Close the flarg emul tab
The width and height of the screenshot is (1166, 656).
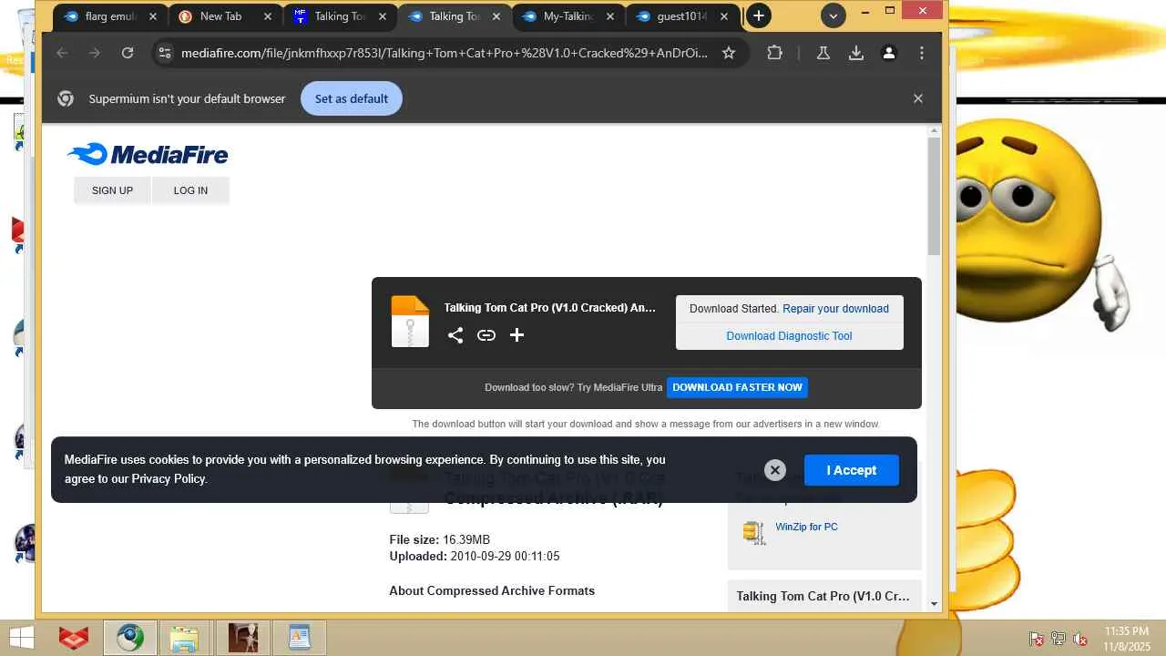[x=153, y=16]
